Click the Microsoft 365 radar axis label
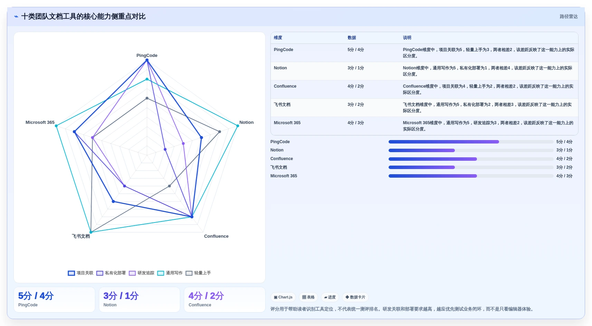This screenshot has width=592, height=326. coord(40,122)
